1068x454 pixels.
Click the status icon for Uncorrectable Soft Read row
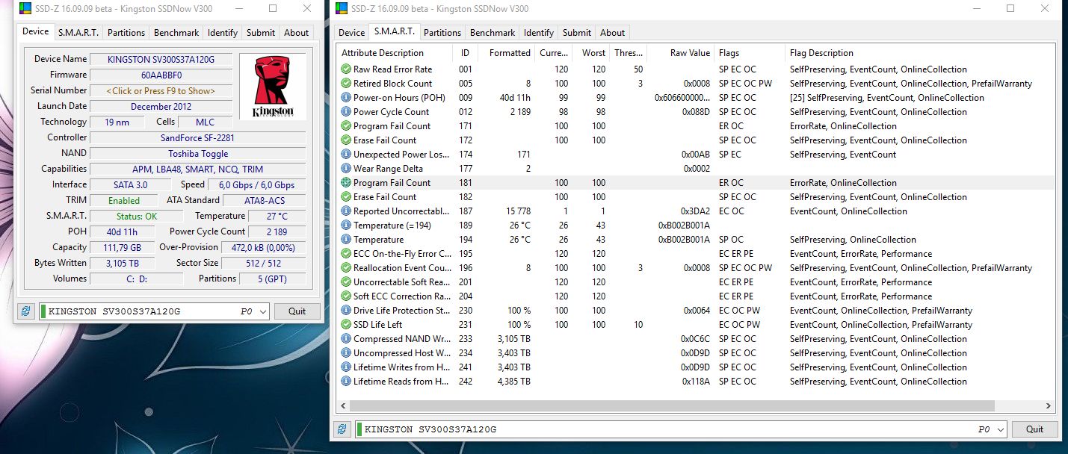[346, 282]
